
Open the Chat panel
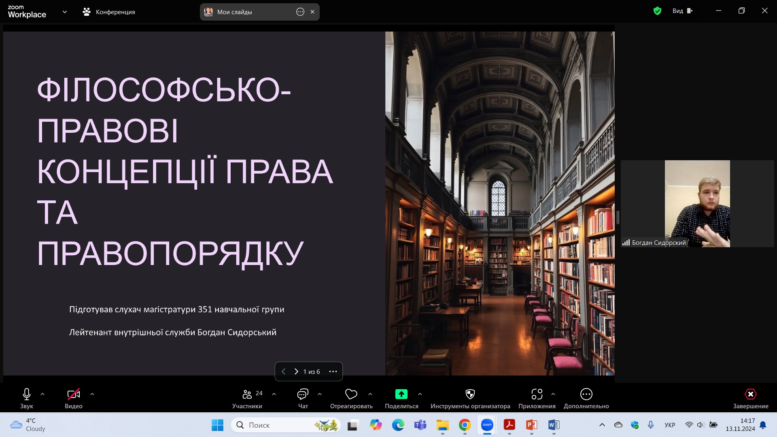tap(303, 394)
